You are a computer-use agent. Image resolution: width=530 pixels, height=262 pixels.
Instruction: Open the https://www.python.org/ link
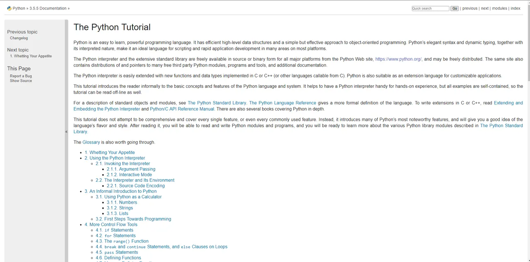398,59
